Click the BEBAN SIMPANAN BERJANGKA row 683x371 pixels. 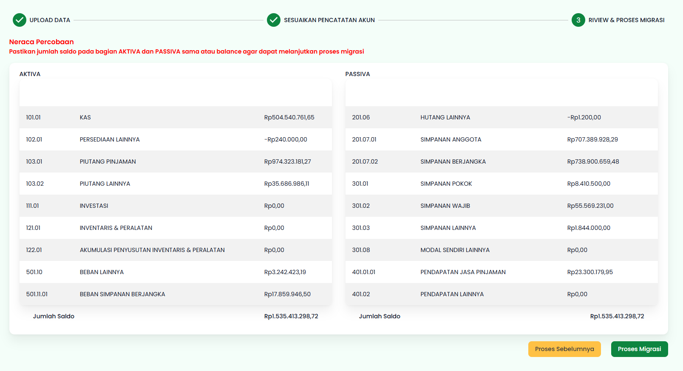(x=175, y=294)
